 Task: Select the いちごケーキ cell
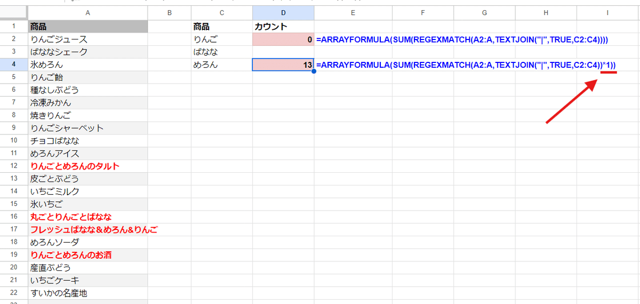click(88, 281)
